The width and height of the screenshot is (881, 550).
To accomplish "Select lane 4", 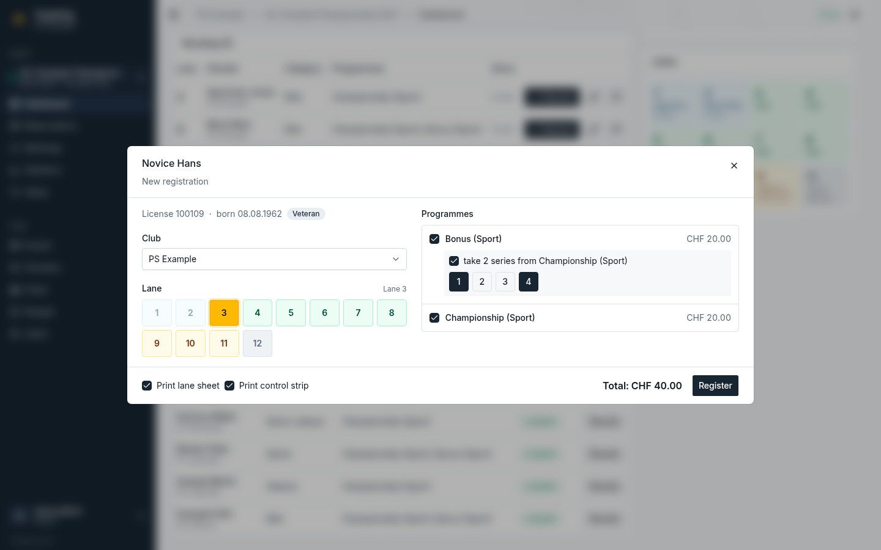I will click(258, 313).
